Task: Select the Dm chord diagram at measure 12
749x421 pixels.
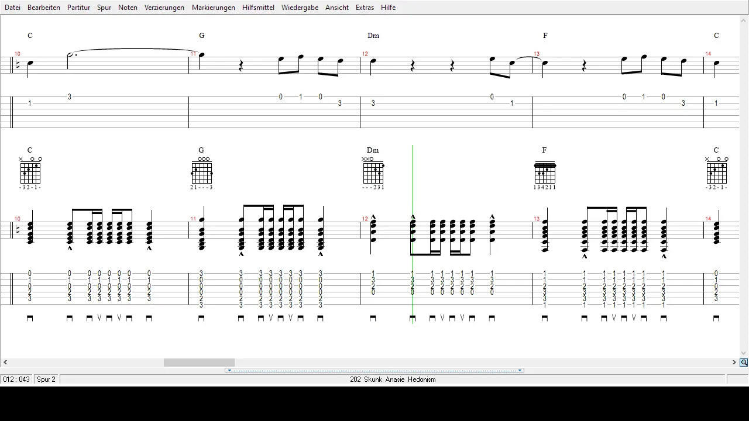Action: coord(373,174)
